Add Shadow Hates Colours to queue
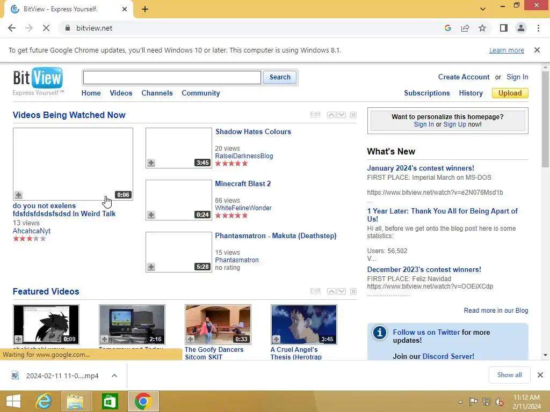This screenshot has height=412, width=550. [x=151, y=163]
